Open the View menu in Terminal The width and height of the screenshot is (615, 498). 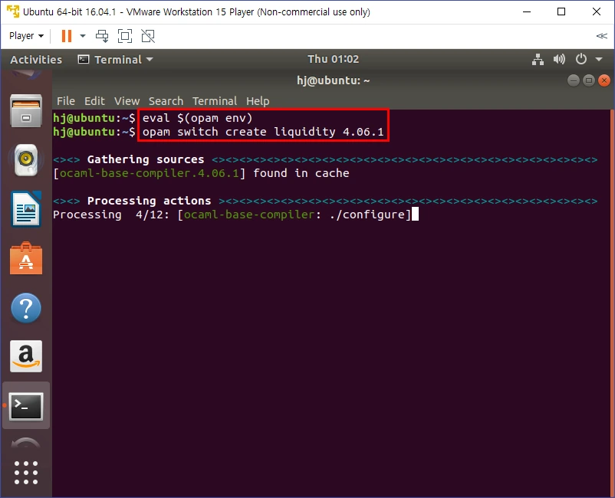[x=127, y=101]
